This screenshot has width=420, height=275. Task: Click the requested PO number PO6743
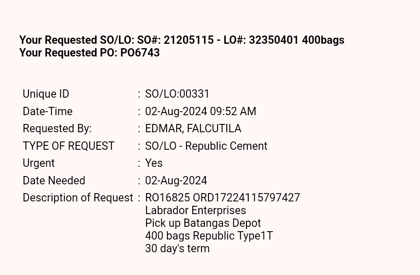[x=140, y=53]
